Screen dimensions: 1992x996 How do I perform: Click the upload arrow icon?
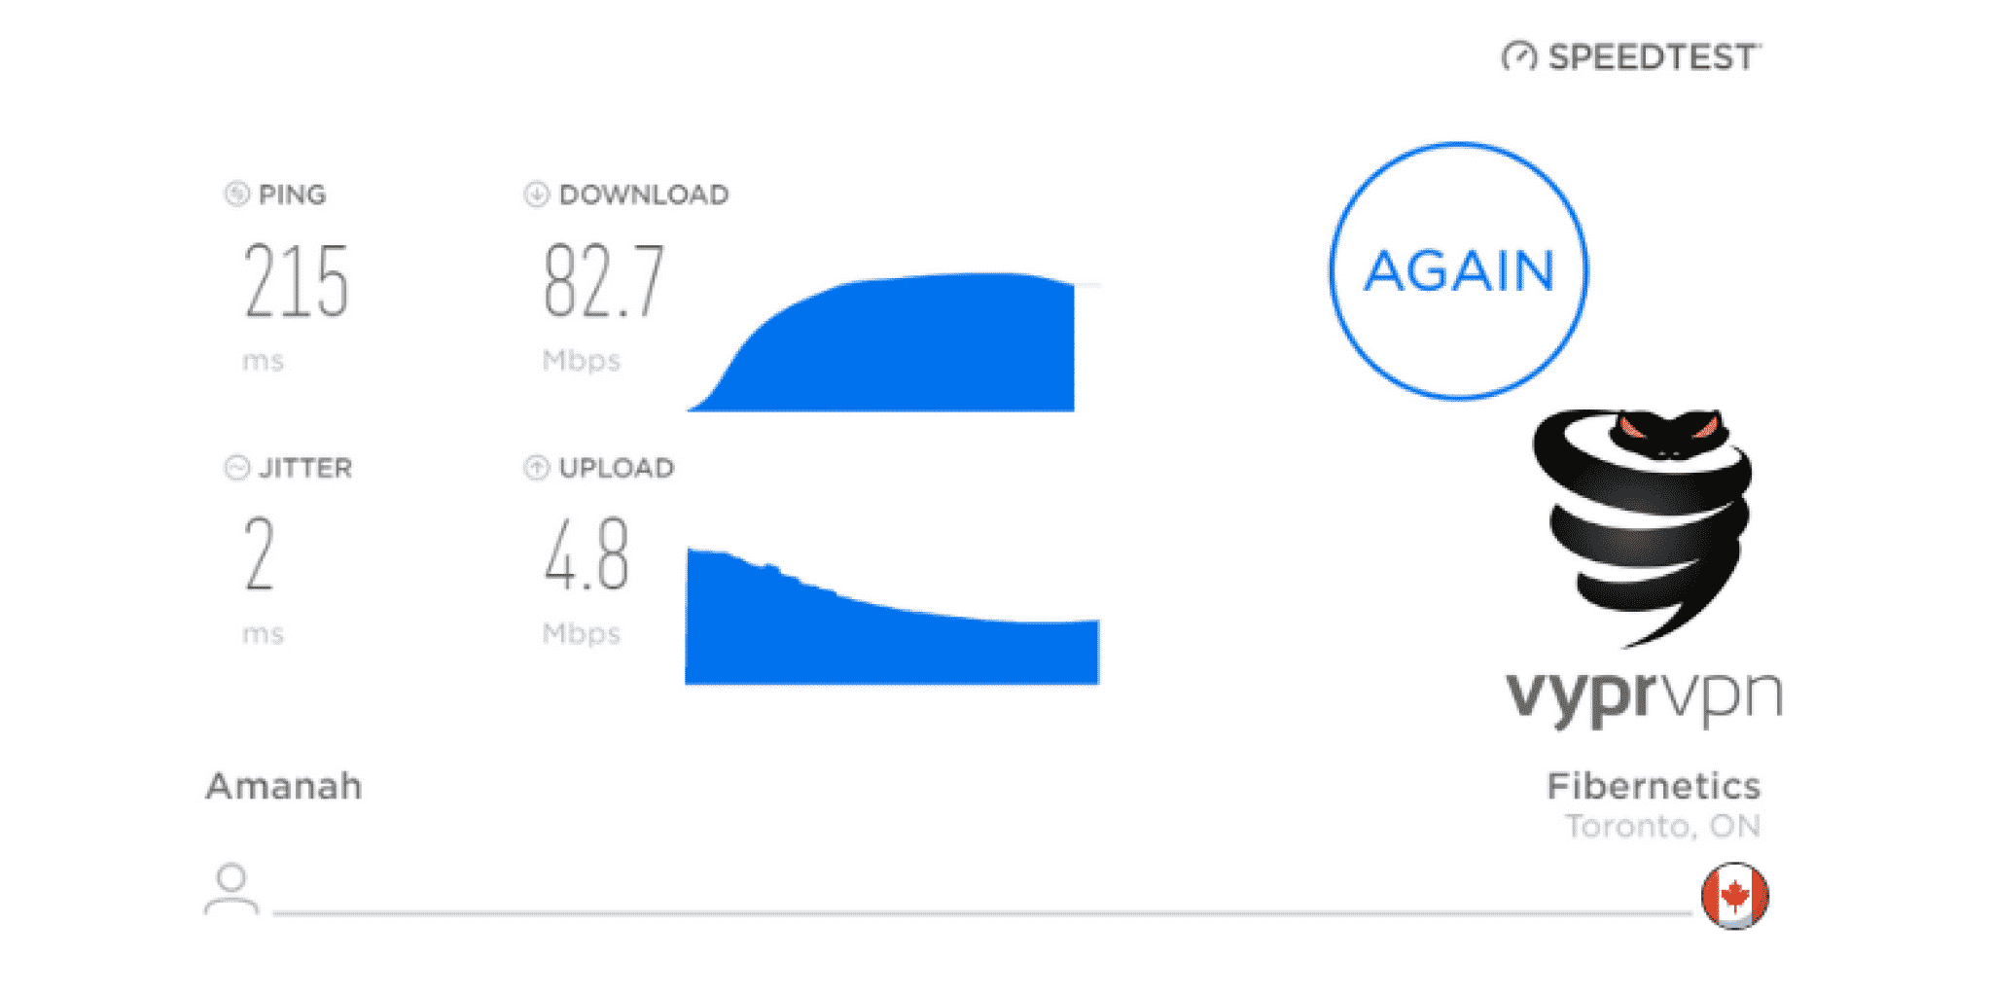536,468
